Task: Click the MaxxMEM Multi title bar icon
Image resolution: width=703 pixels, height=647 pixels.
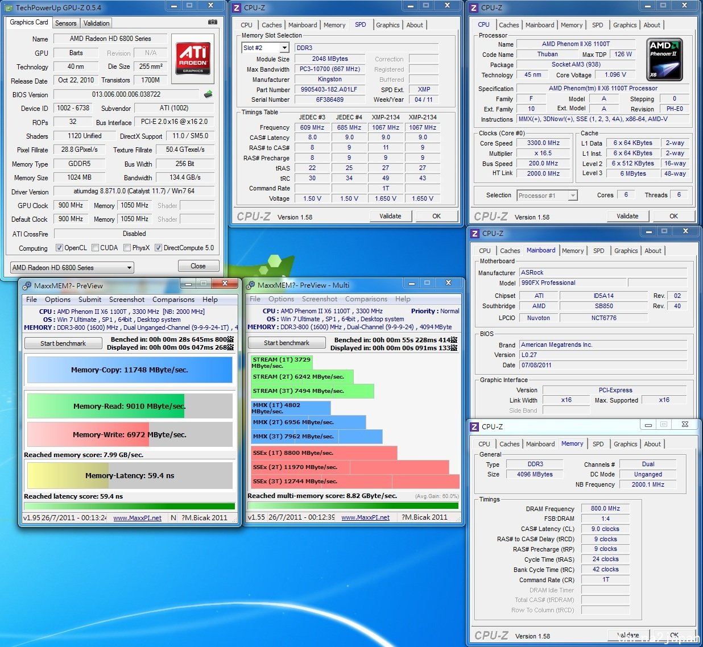Action: 250,285
